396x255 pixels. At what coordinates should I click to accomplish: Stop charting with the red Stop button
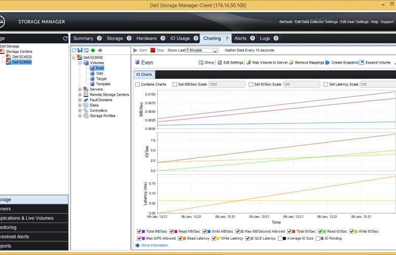[x=157, y=50]
